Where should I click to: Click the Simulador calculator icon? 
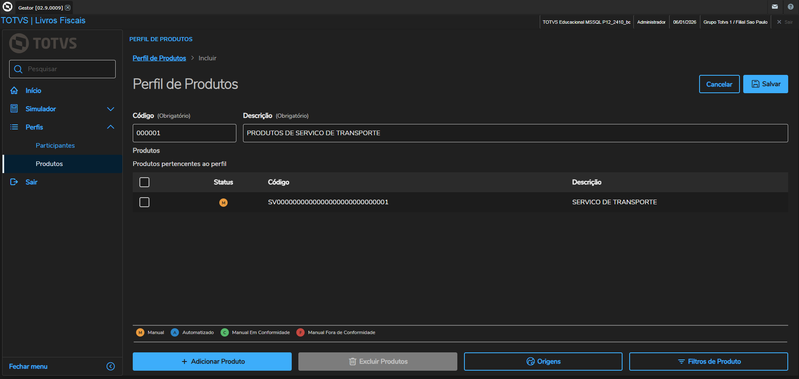click(14, 109)
